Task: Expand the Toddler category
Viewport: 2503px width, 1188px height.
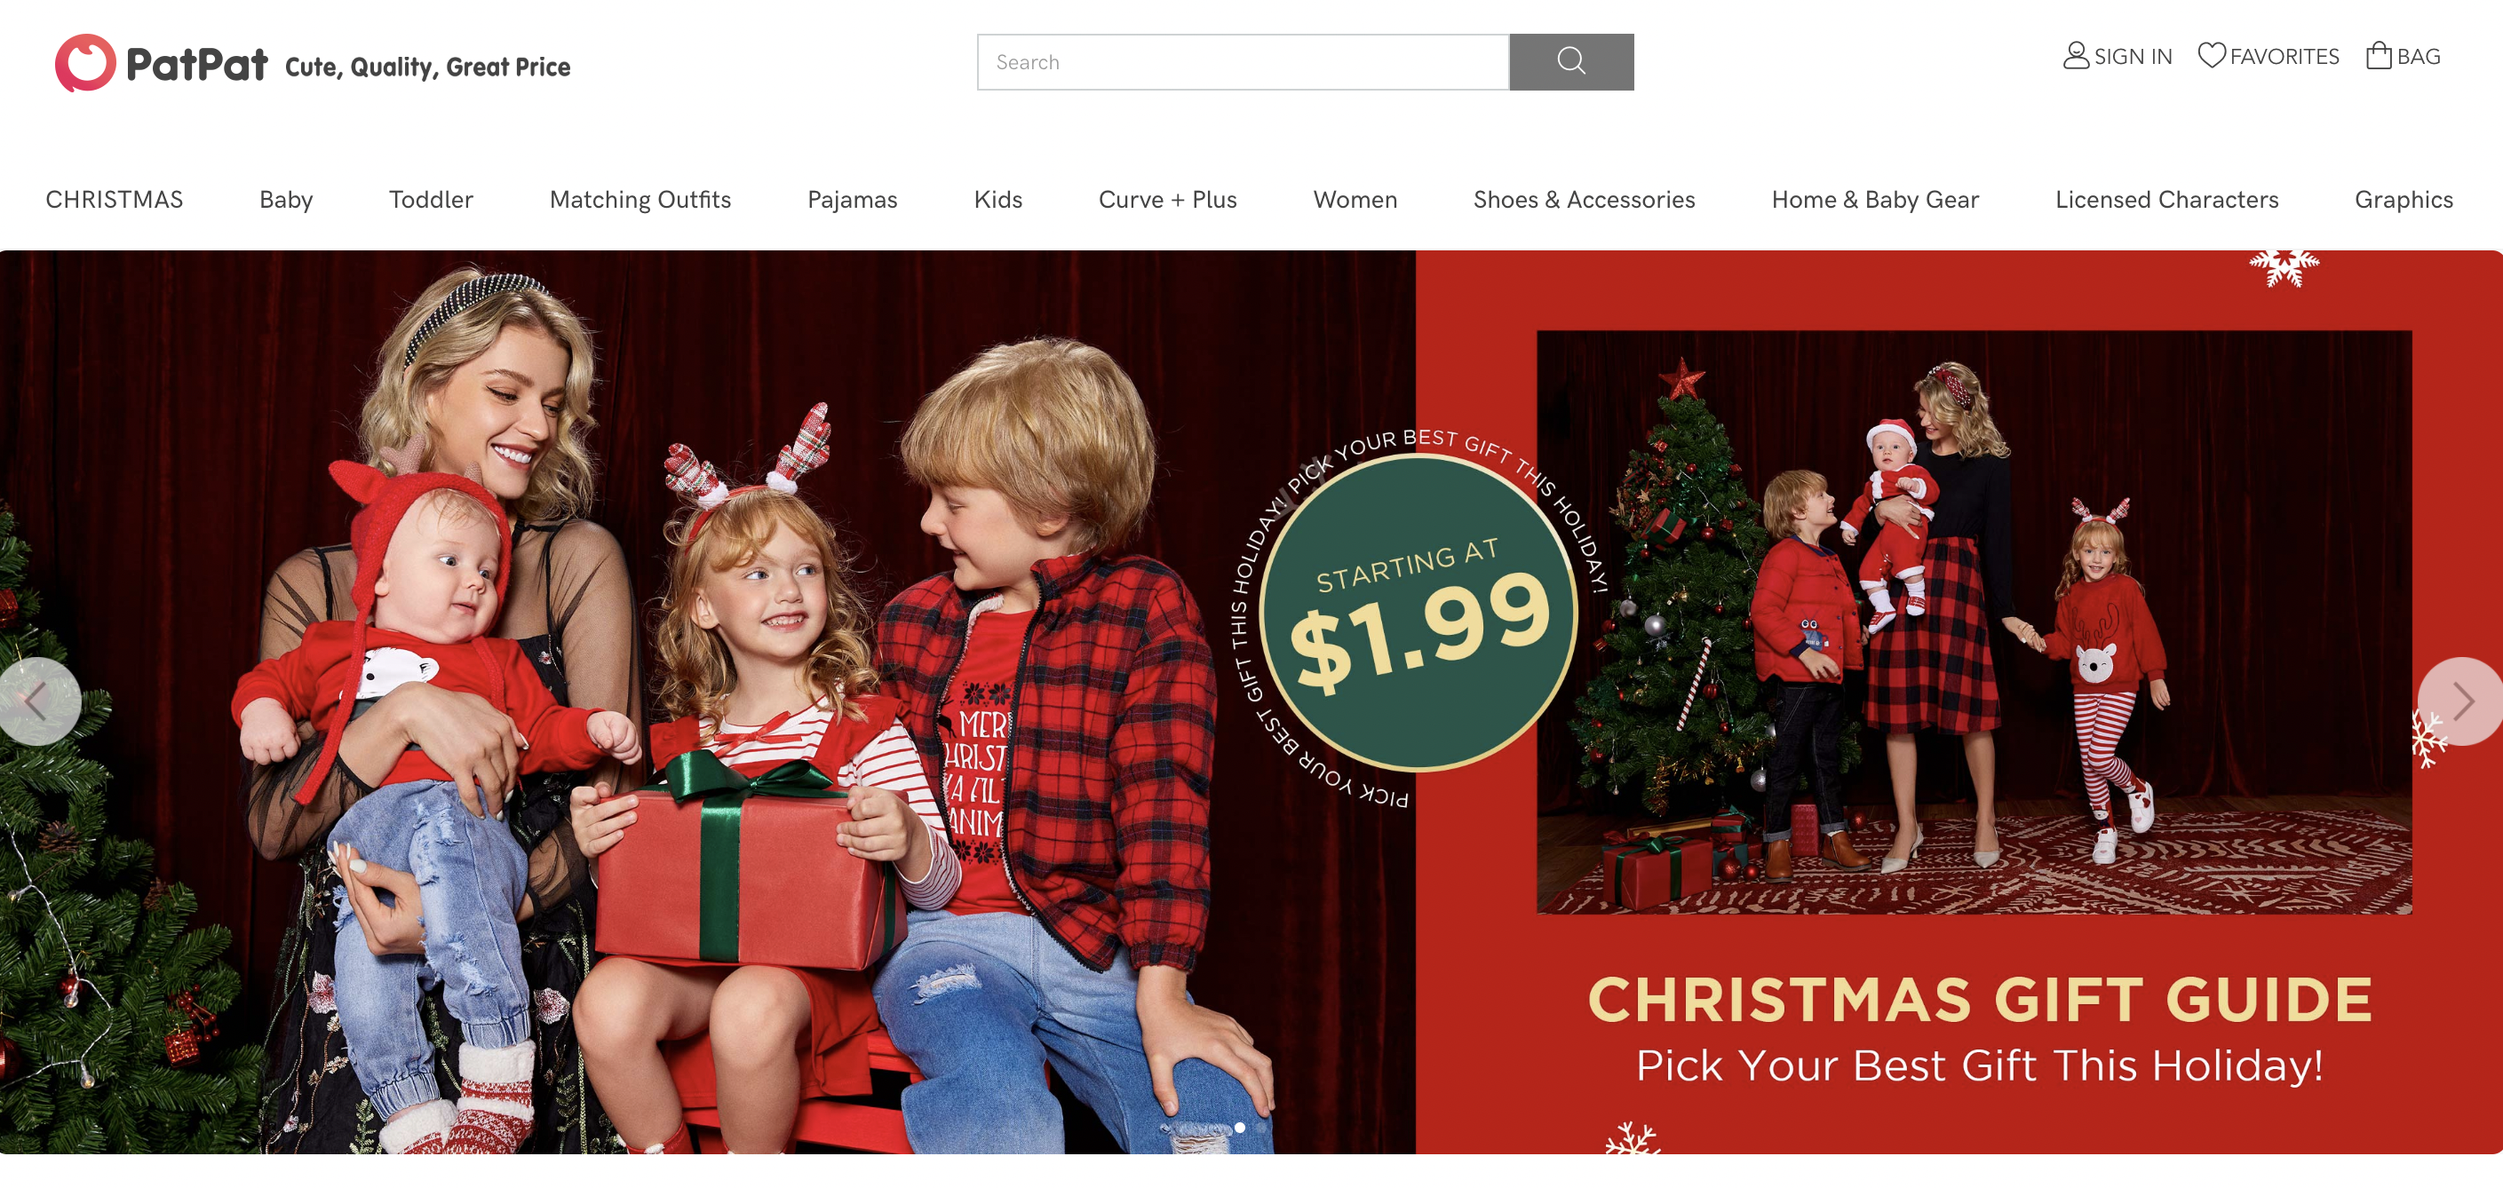Action: [x=432, y=199]
